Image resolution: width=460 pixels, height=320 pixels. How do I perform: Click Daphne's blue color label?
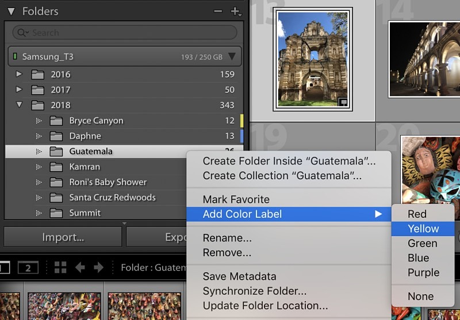coord(241,136)
